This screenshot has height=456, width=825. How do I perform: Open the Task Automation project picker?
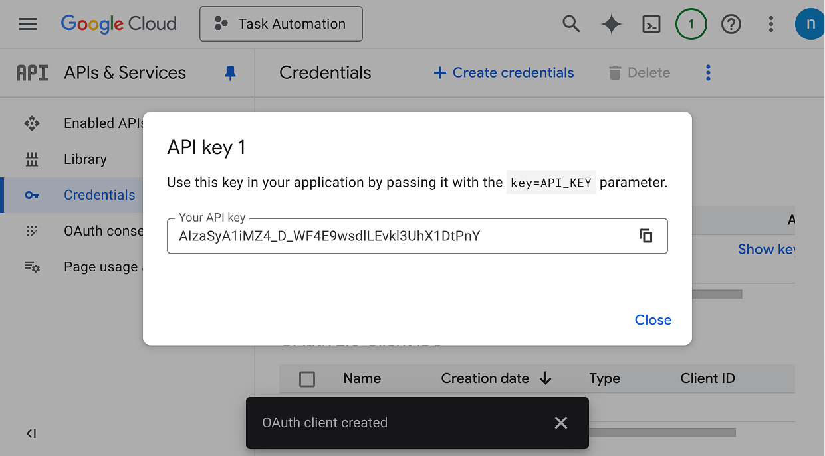coord(281,25)
